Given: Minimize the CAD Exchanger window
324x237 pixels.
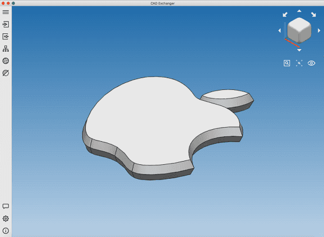Looking at the screenshot, I should pyautogui.click(x=8, y=3).
